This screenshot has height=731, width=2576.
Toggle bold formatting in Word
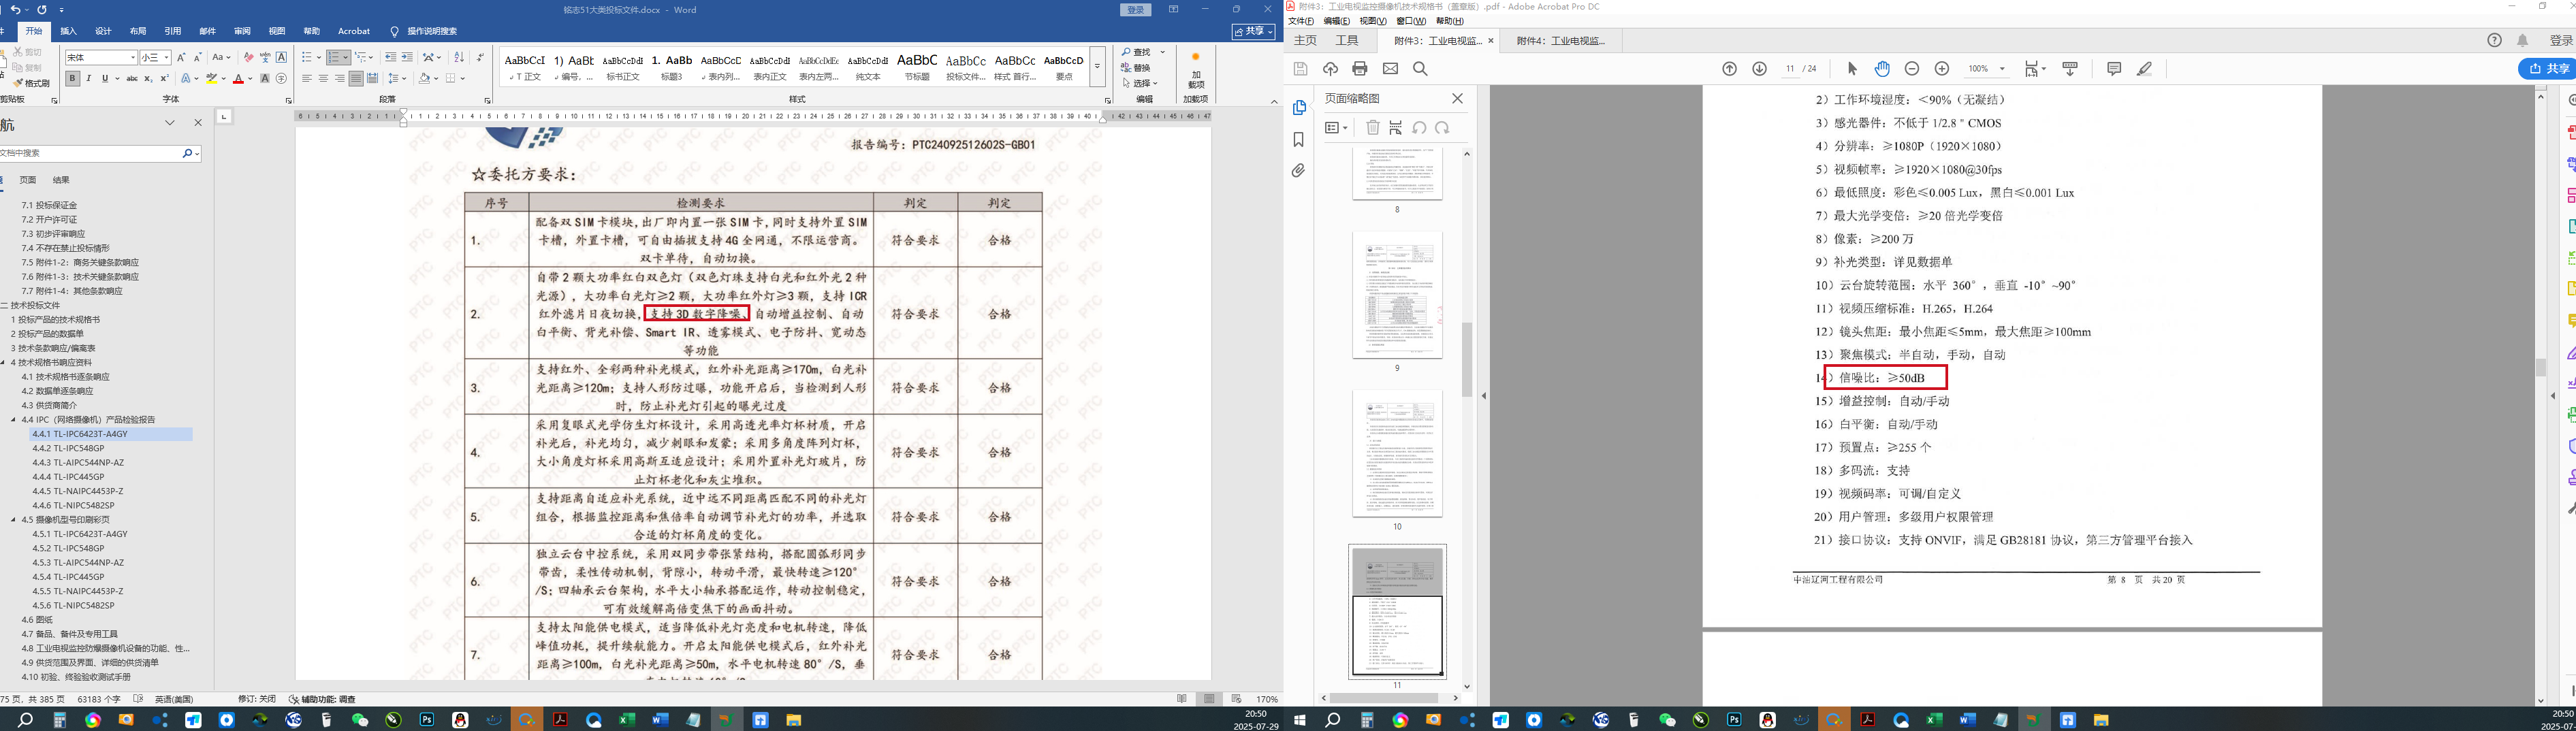(72, 79)
